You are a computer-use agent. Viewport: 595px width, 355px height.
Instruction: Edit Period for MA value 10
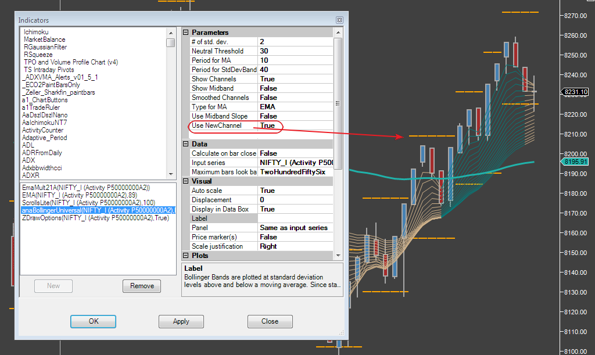click(x=295, y=60)
